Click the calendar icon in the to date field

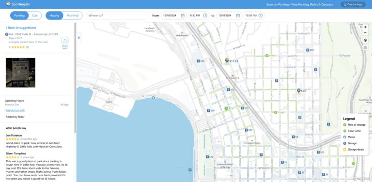click(238, 15)
